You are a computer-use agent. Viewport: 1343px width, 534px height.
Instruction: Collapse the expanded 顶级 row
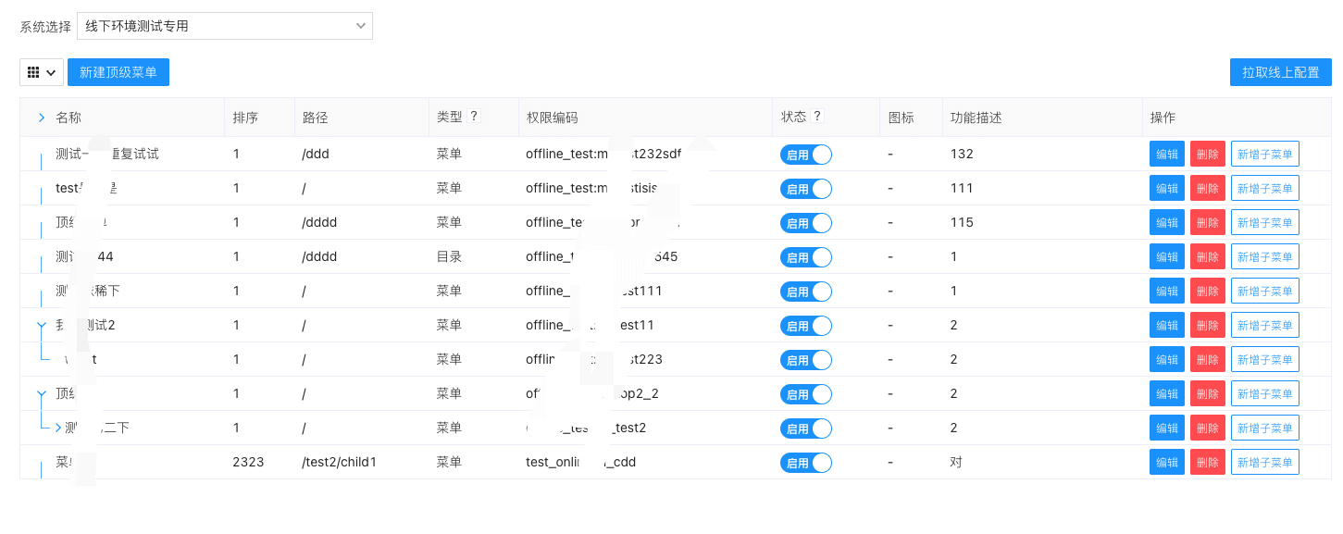click(40, 393)
